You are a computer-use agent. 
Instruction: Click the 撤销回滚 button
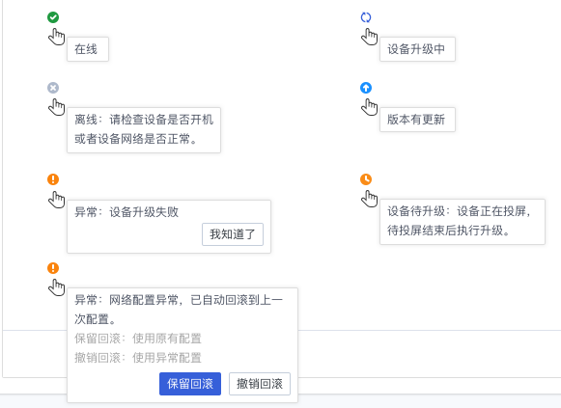[260, 384]
